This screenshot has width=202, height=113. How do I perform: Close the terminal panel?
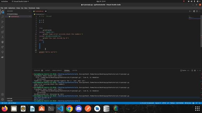coord(200,70)
